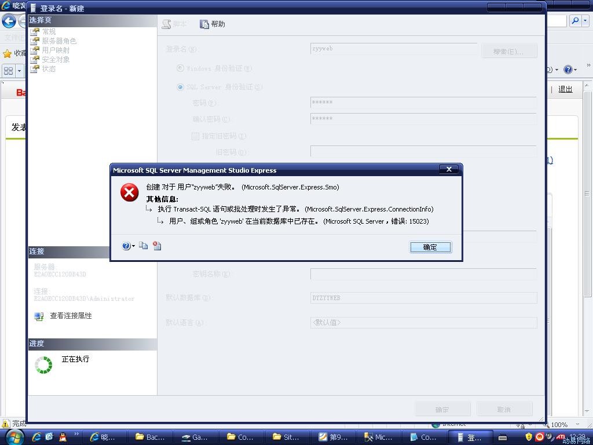Select the 常规 page
This screenshot has width=593, height=445.
(x=49, y=32)
